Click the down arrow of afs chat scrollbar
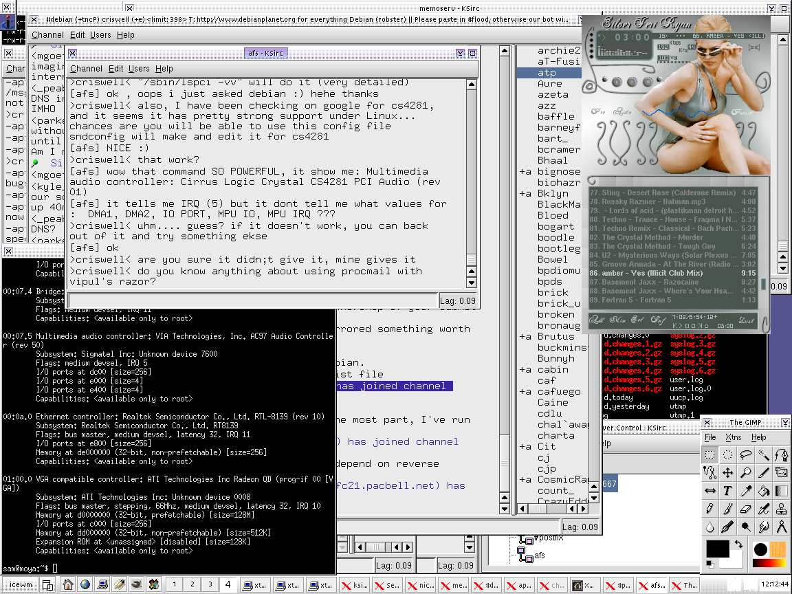Screen dimensions: 792x594 pos(471,283)
